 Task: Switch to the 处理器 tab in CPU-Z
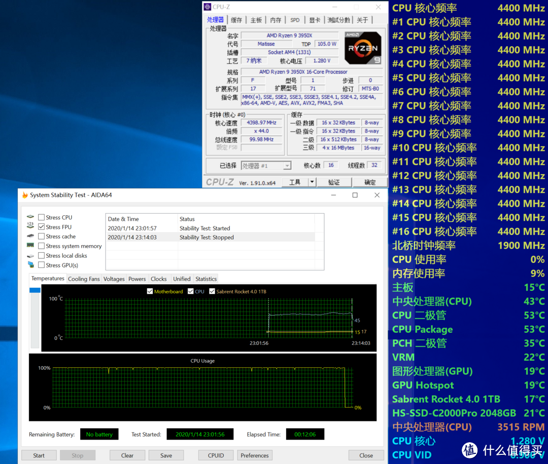point(215,20)
